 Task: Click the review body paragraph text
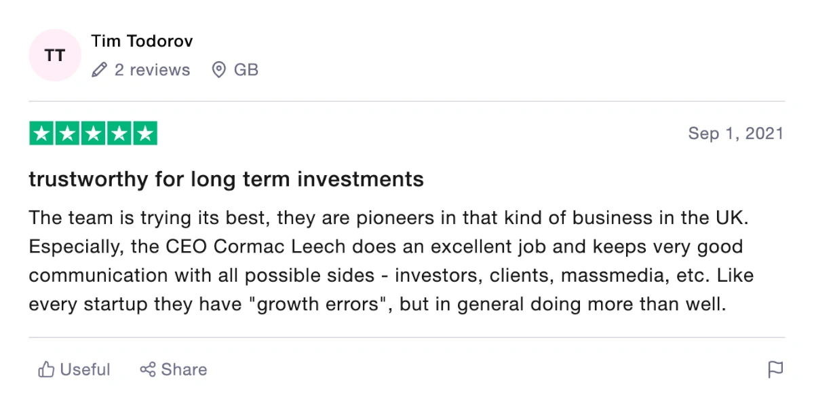pos(391,261)
